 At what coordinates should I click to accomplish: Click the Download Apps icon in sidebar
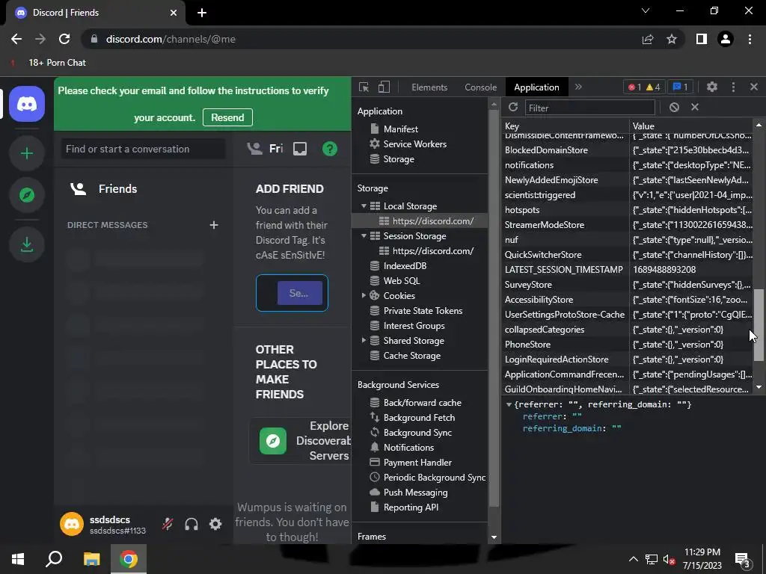point(27,244)
